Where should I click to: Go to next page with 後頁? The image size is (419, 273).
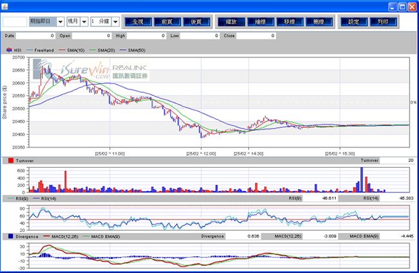(x=197, y=22)
